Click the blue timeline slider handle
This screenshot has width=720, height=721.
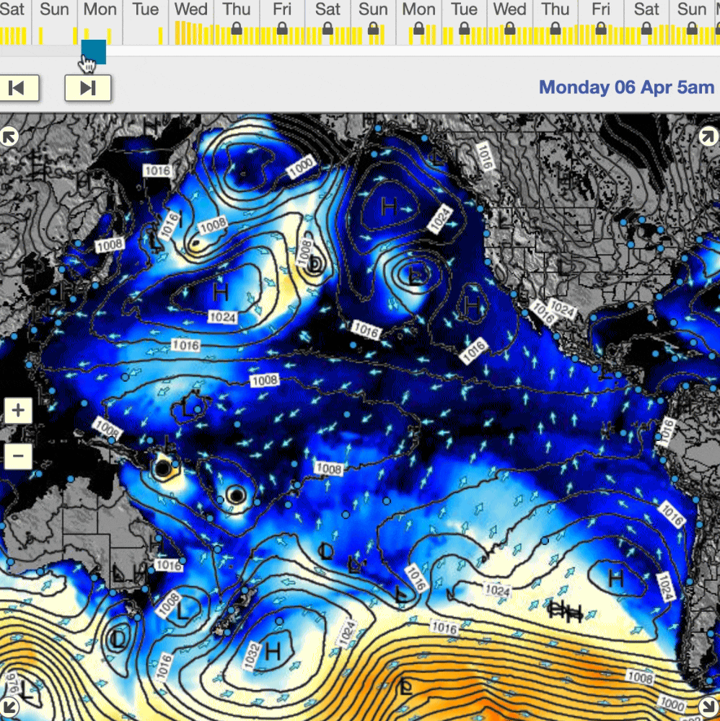(x=94, y=51)
